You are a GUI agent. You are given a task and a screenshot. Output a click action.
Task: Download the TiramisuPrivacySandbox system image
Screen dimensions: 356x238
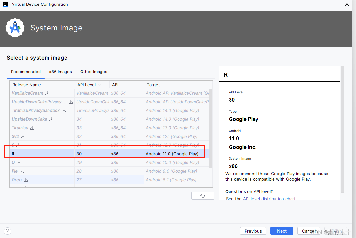[x=64, y=110]
